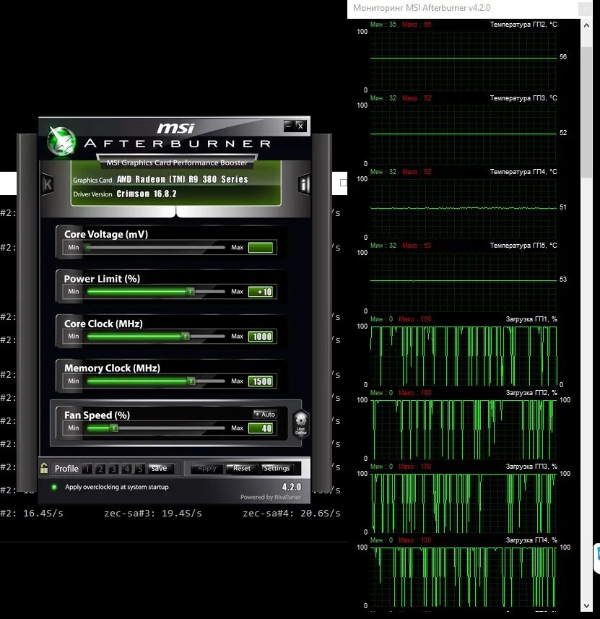The height and width of the screenshot is (619, 600).
Task: Click the Температура ГП4 graph
Action: pos(464,209)
